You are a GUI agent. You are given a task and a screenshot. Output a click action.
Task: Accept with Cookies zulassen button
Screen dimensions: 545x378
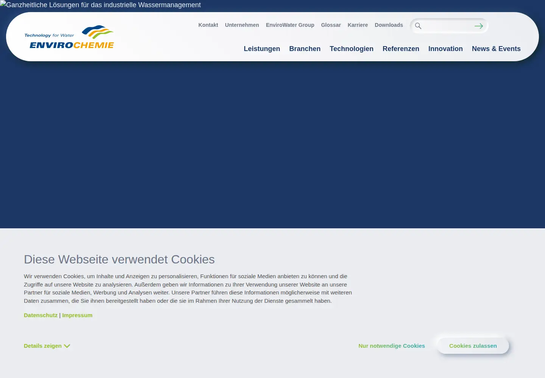click(473, 346)
